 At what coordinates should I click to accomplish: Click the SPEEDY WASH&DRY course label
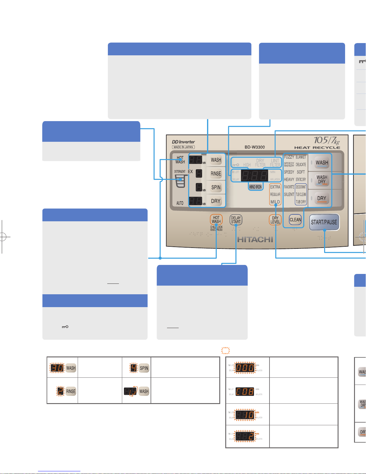point(289,164)
